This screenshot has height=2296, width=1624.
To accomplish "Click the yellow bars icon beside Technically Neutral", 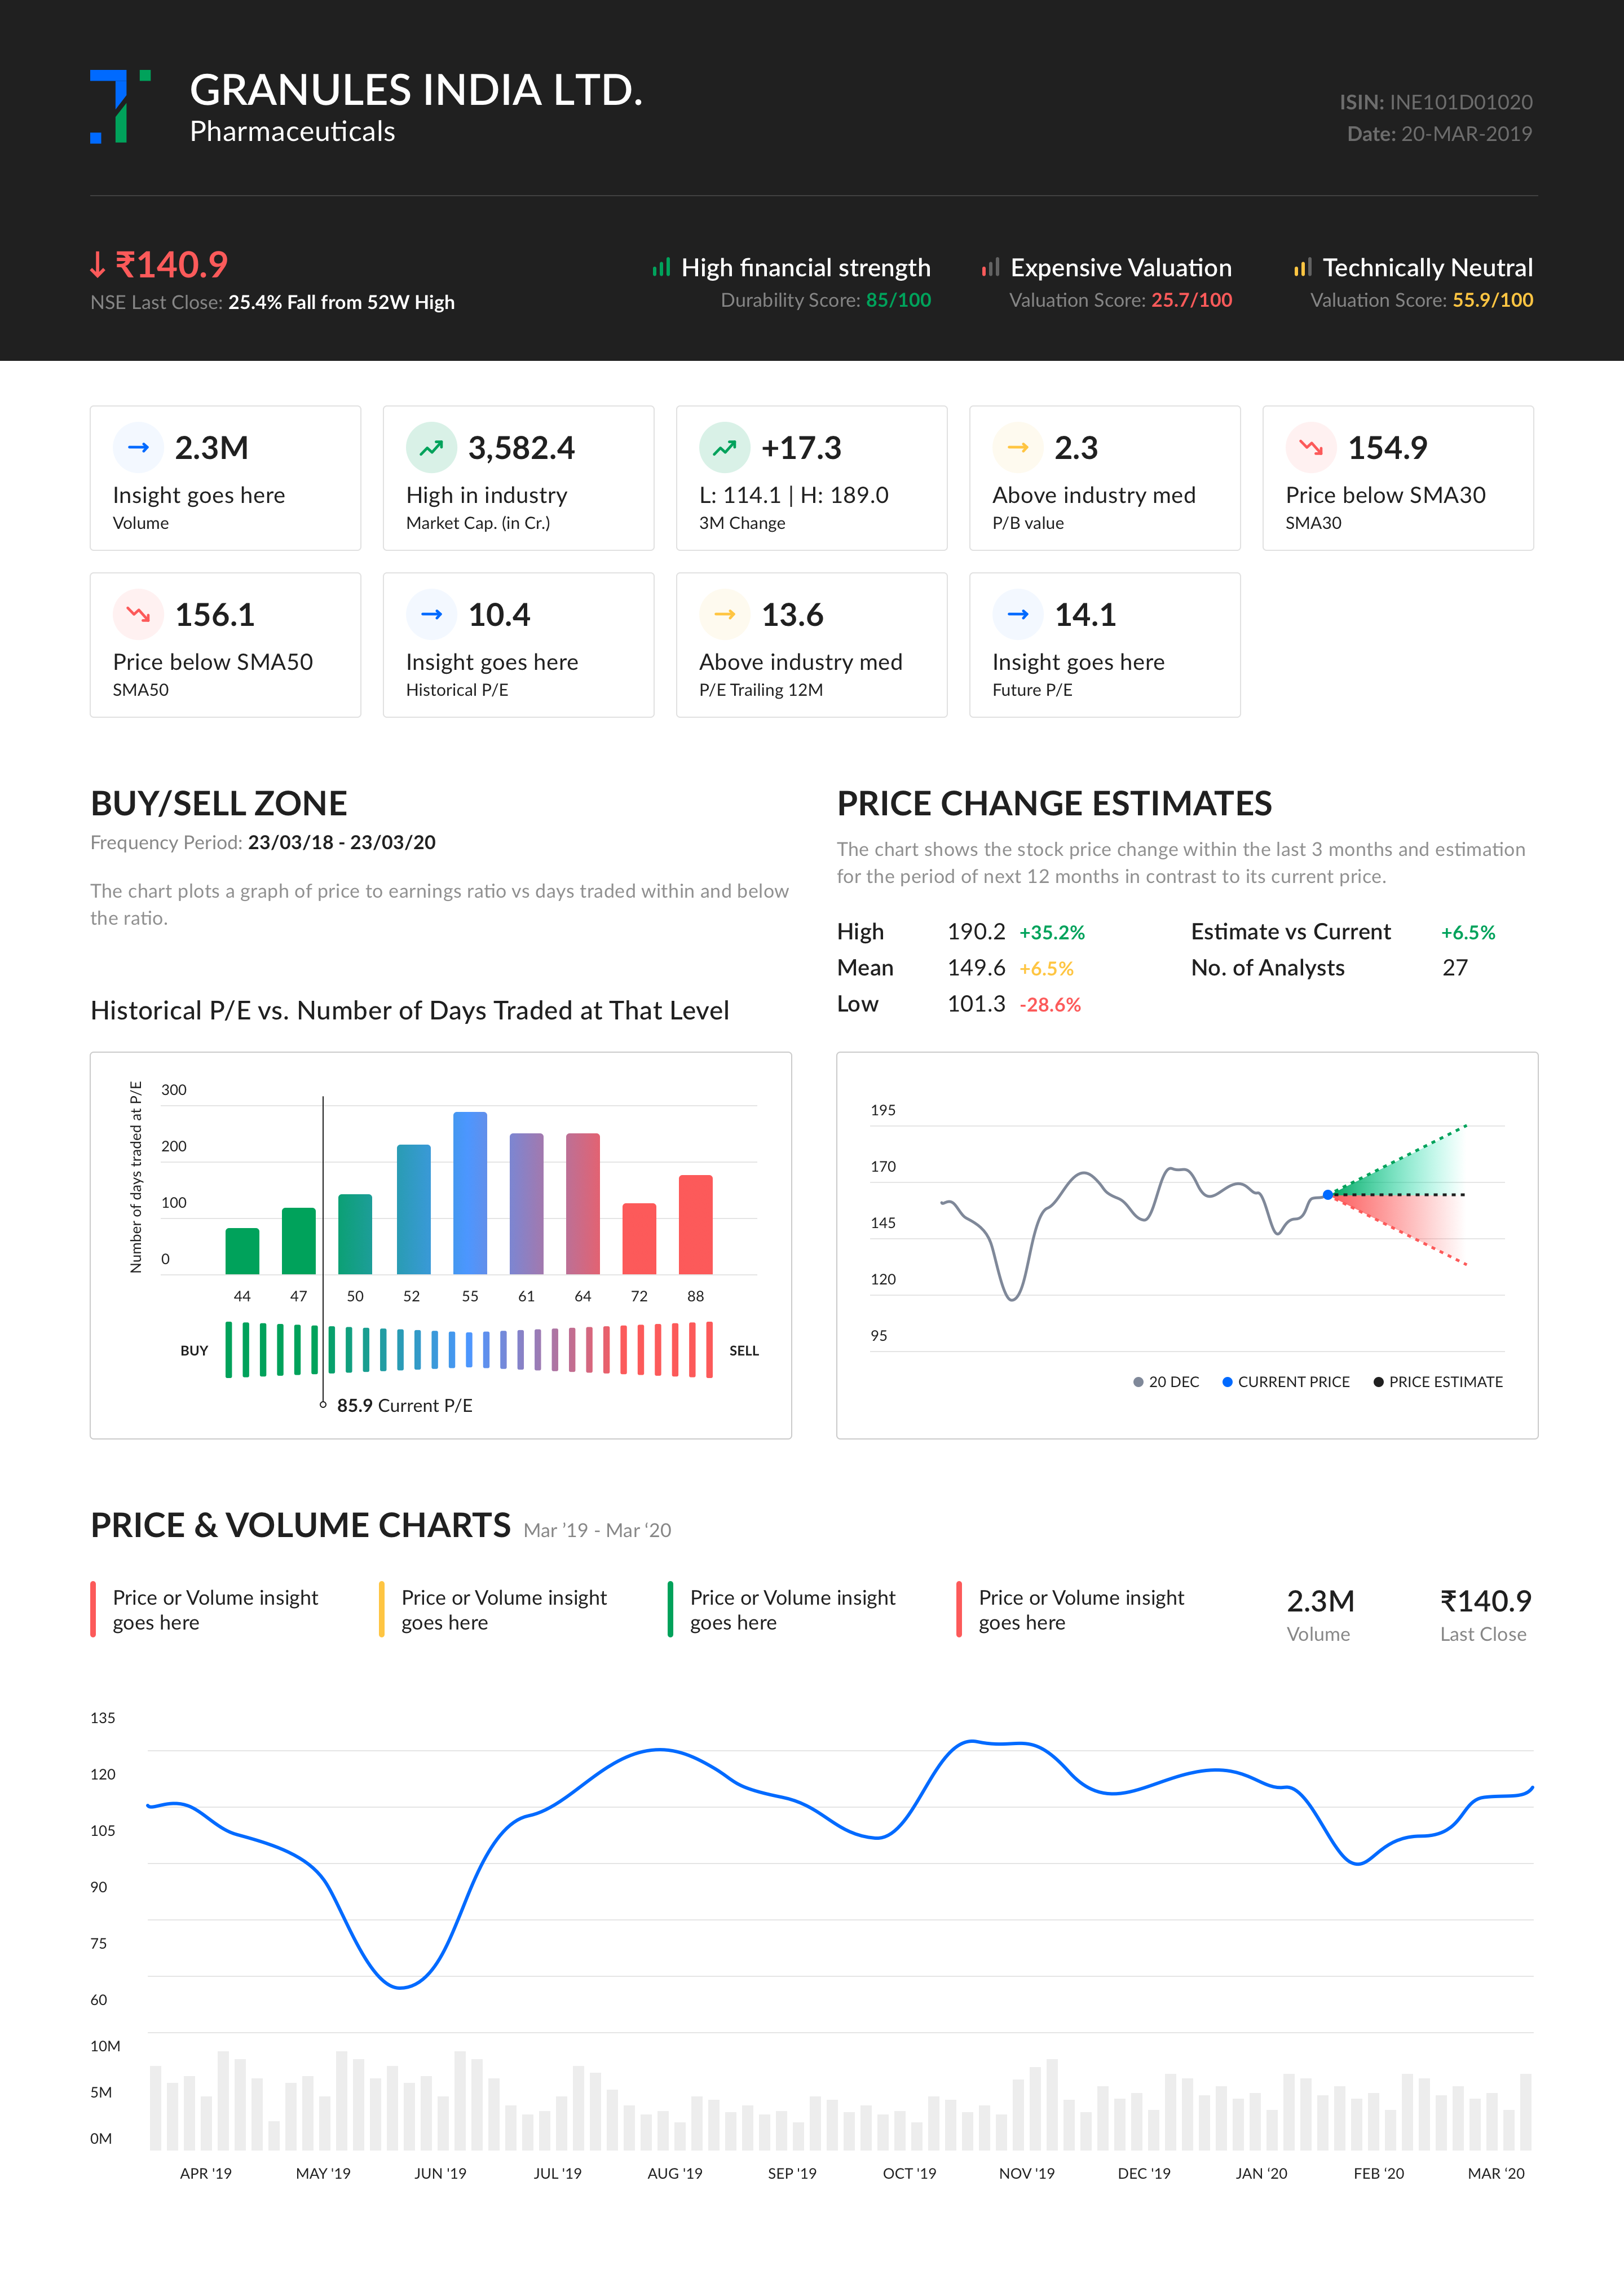I will click(1302, 267).
